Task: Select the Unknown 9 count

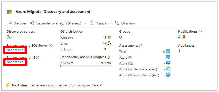Action: (105, 49)
